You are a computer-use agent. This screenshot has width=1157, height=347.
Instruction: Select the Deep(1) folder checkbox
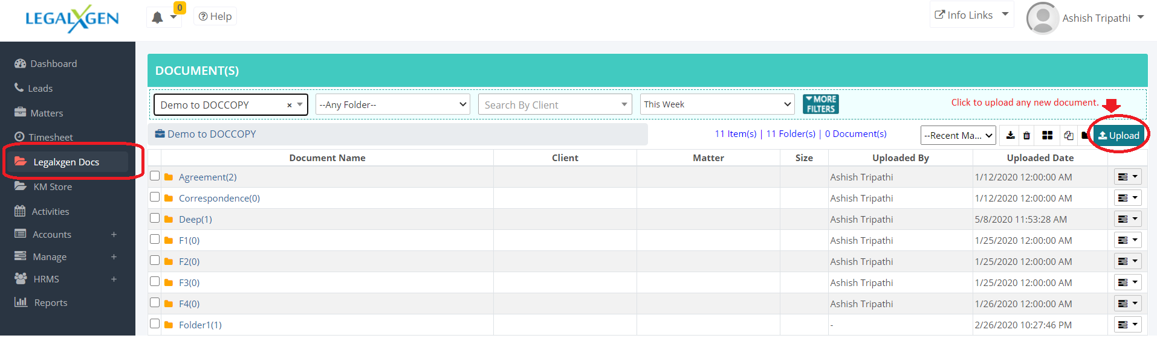pos(155,218)
